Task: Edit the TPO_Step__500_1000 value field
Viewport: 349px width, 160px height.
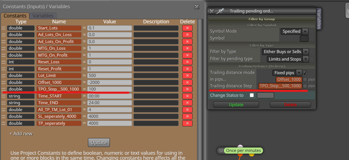Action: pos(109,89)
